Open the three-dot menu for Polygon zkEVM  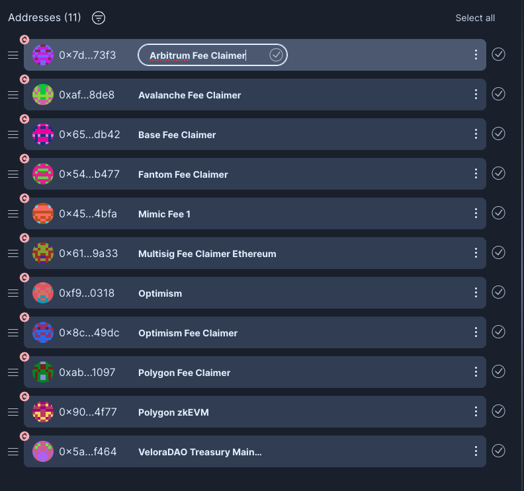[476, 412]
